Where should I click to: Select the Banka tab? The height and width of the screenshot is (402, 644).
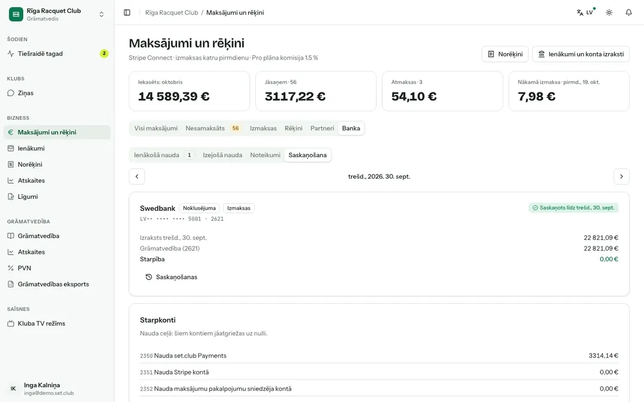[351, 129]
